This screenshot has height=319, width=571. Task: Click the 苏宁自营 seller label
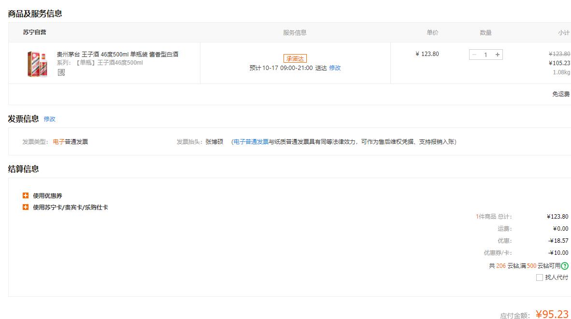click(x=35, y=32)
